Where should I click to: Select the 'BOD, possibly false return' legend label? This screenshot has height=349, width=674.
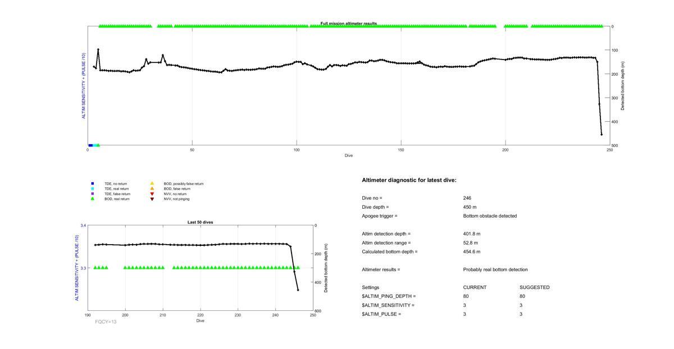184,183
